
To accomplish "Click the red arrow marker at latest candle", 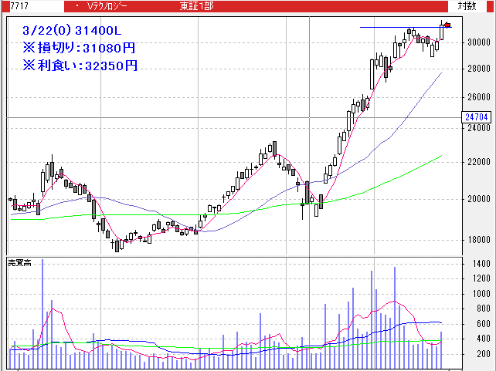I will tap(448, 27).
